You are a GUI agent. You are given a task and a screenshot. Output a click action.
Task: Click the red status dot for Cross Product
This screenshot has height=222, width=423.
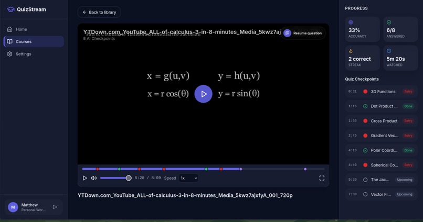click(365, 121)
